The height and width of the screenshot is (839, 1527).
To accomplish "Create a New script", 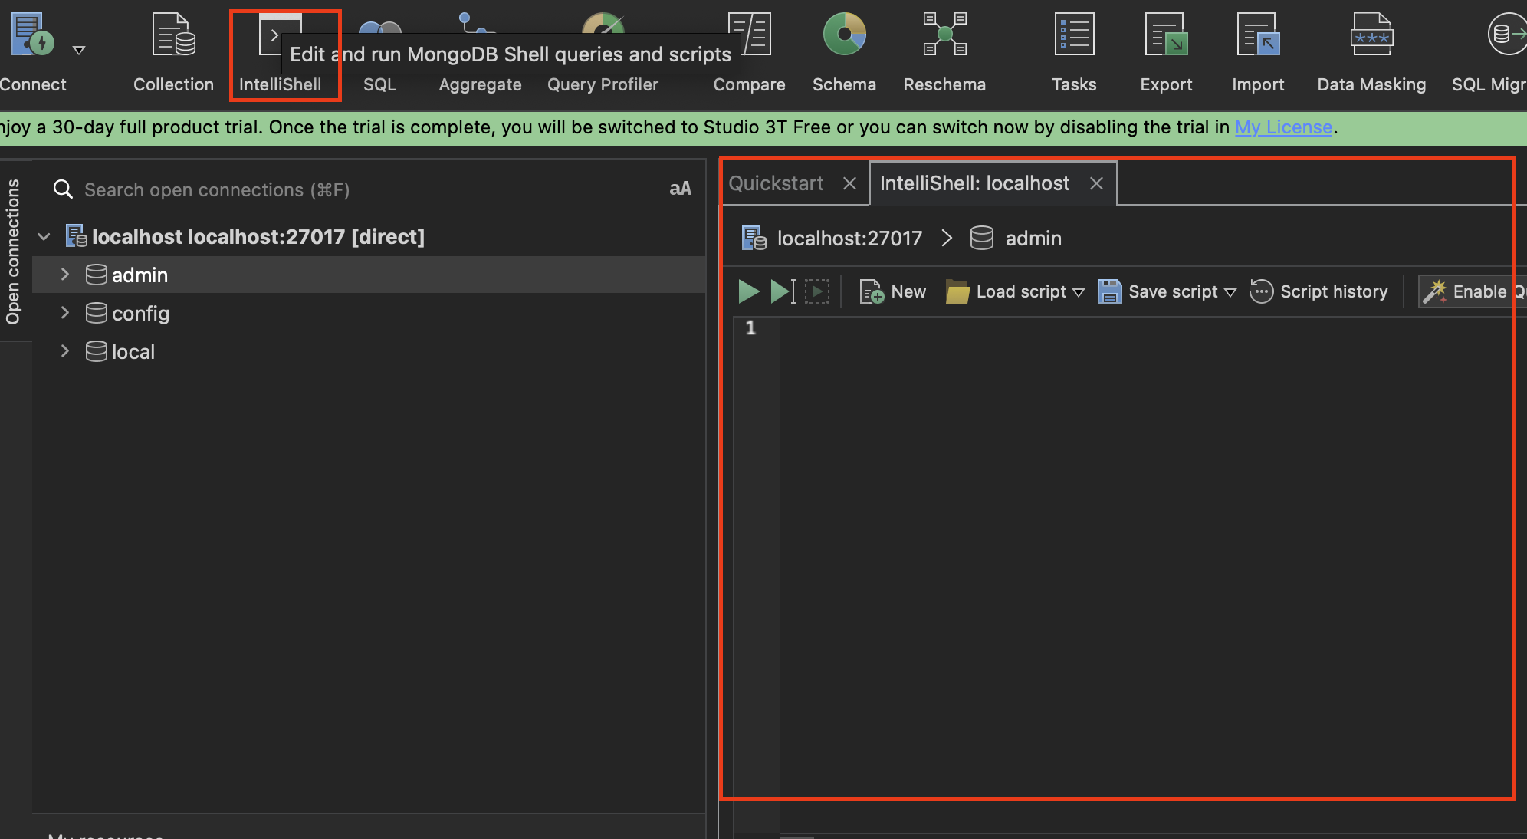I will (x=893, y=291).
